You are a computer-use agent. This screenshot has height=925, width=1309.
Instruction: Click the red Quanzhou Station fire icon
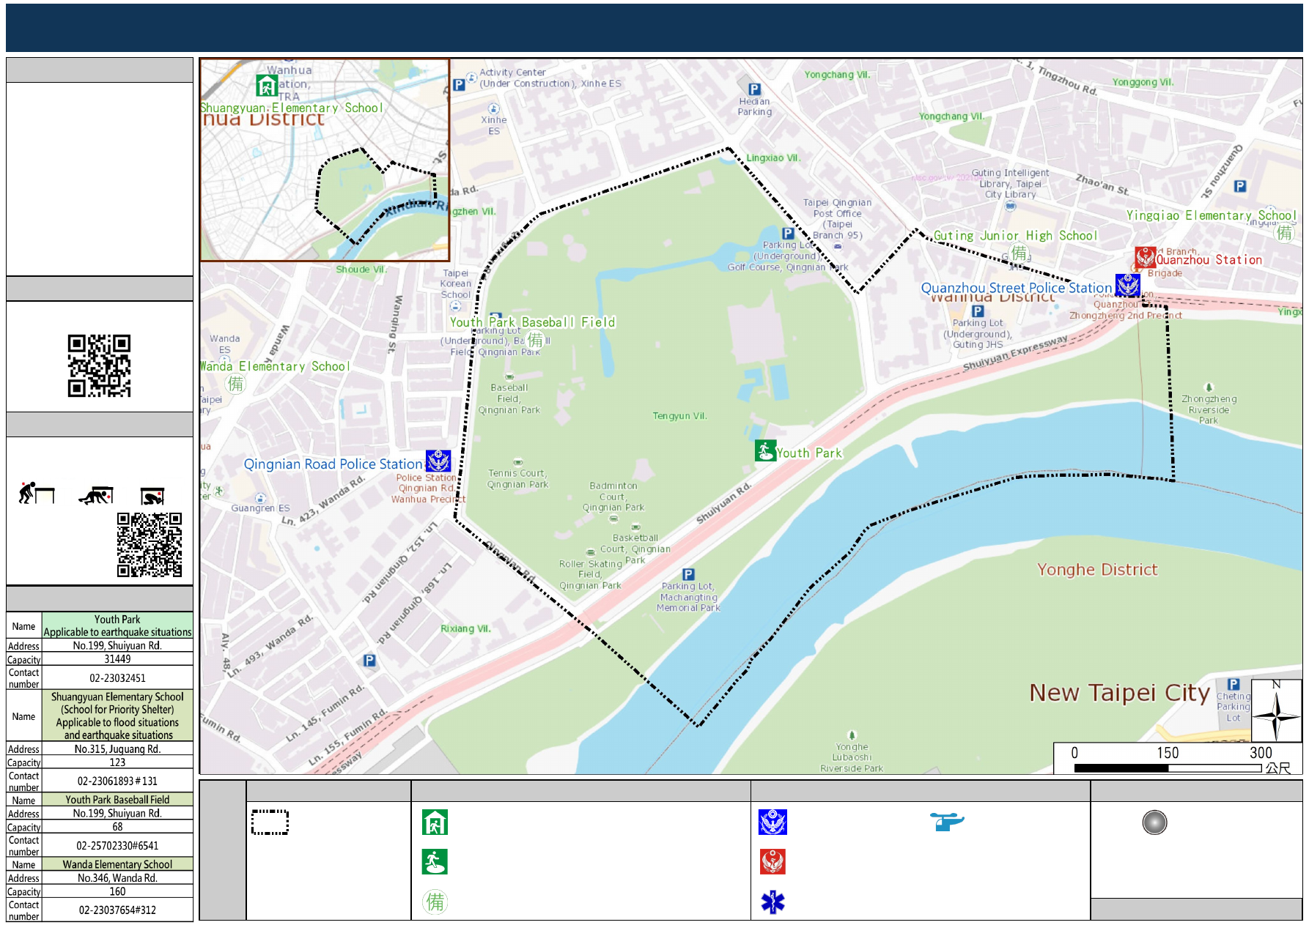pyautogui.click(x=1145, y=257)
